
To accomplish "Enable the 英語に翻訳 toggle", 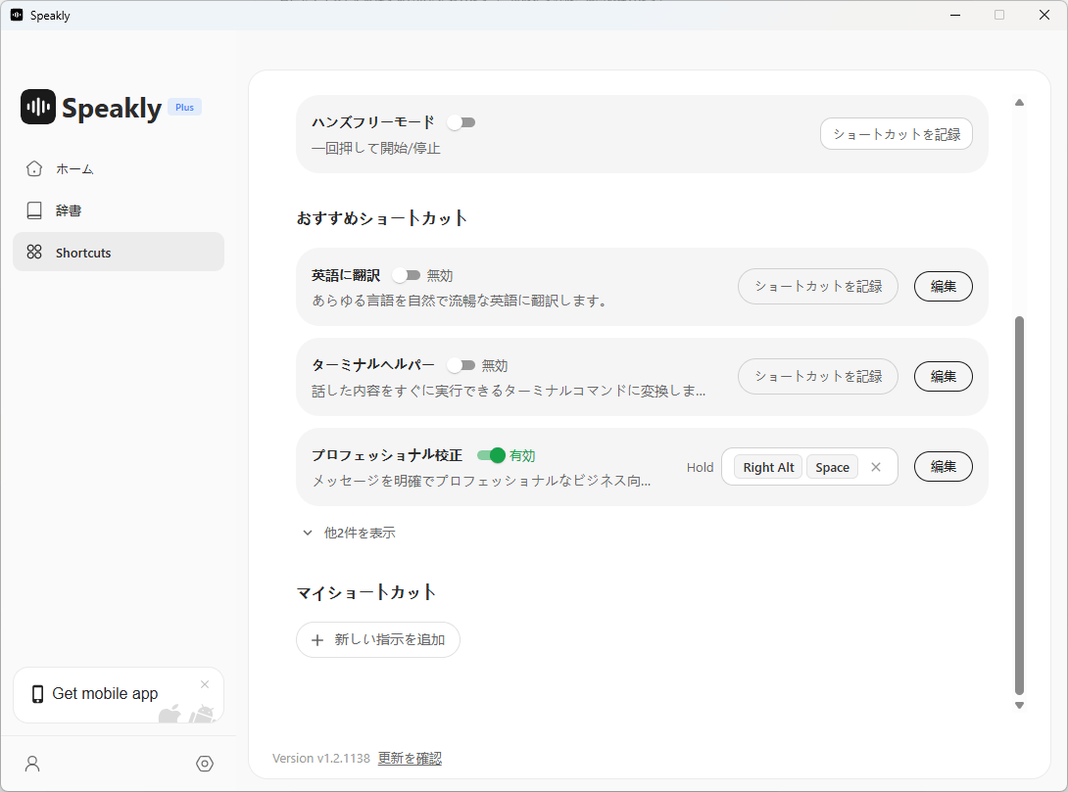I will pyautogui.click(x=406, y=276).
